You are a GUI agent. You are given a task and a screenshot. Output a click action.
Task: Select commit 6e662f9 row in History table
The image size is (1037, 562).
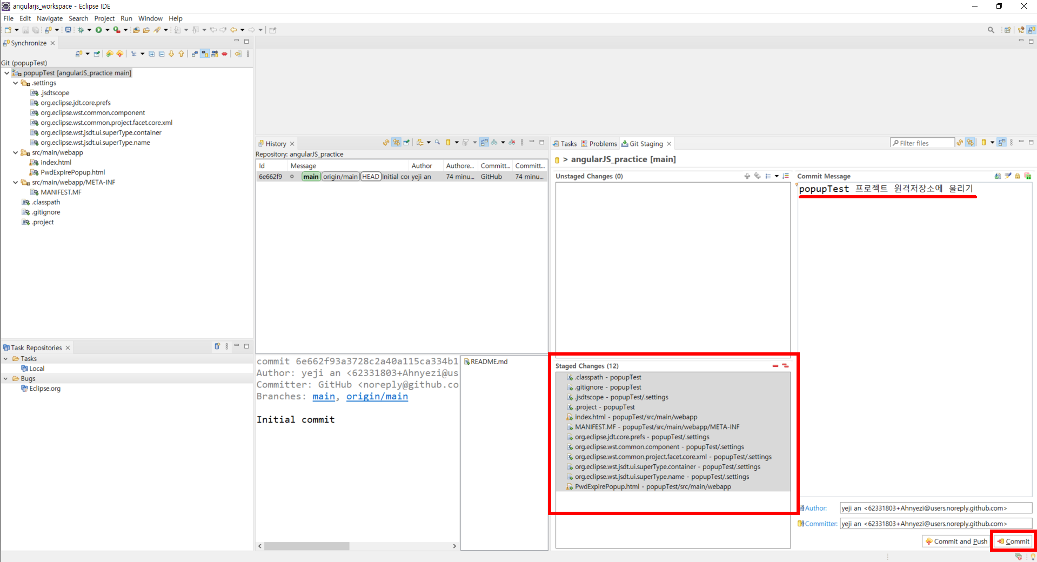tap(402, 177)
